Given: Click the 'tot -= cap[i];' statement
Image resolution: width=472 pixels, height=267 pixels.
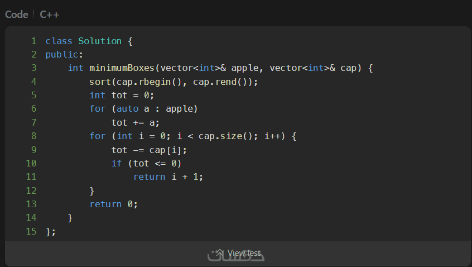Looking at the screenshot, I should (149, 150).
